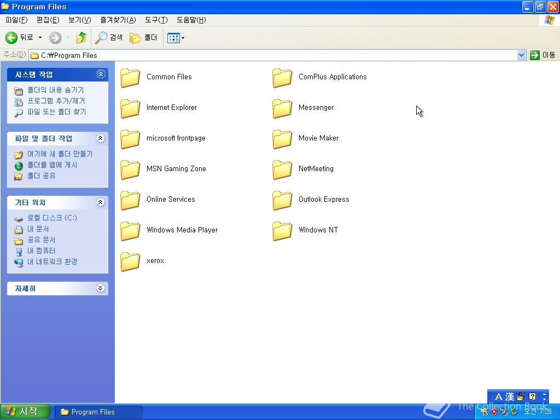Select the Movie Maker folder icon
Screen dimensions: 560x420
click(282, 139)
